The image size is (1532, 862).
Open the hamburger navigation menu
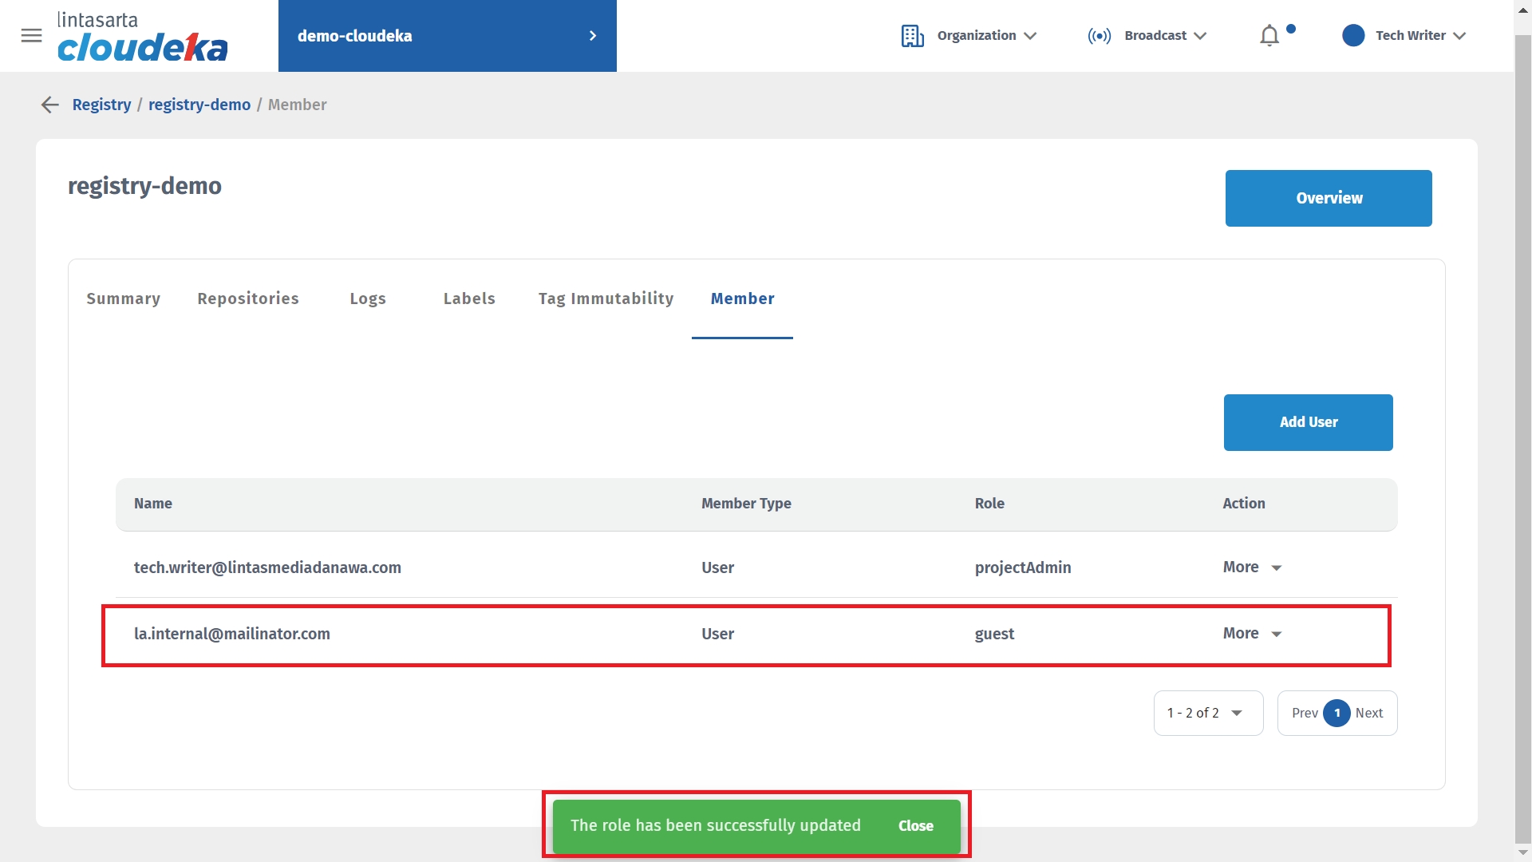click(31, 36)
